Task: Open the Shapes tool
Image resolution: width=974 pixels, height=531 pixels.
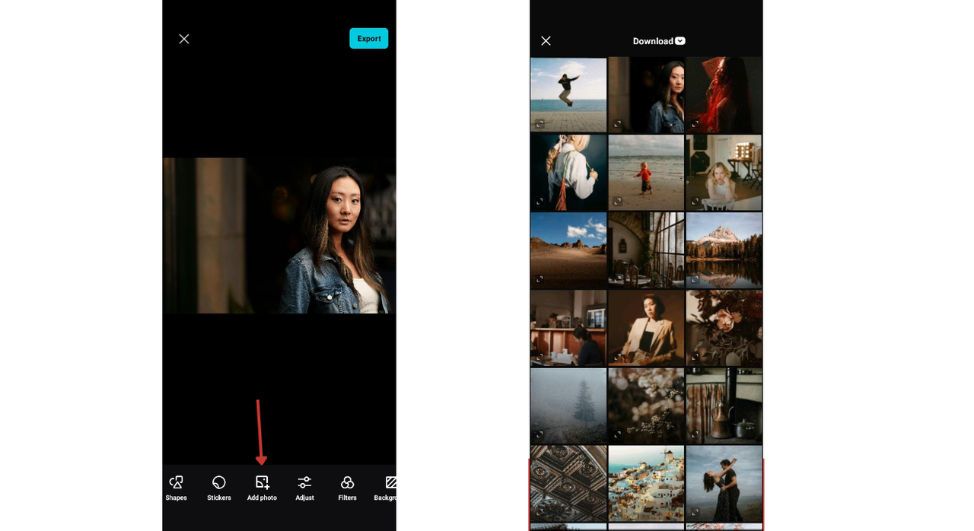Action: pos(176,488)
